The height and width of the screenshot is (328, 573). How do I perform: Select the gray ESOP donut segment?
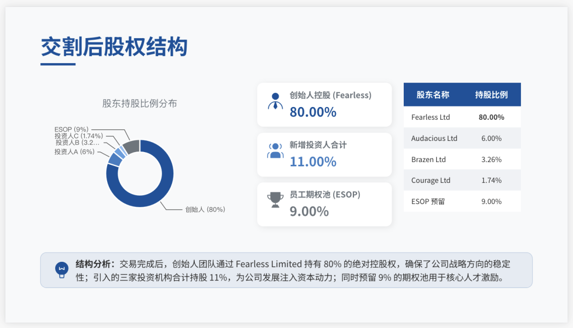point(132,146)
